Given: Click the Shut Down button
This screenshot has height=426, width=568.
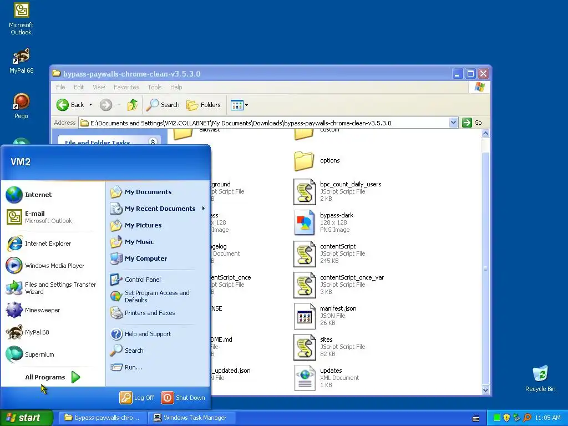Looking at the screenshot, I should (183, 397).
